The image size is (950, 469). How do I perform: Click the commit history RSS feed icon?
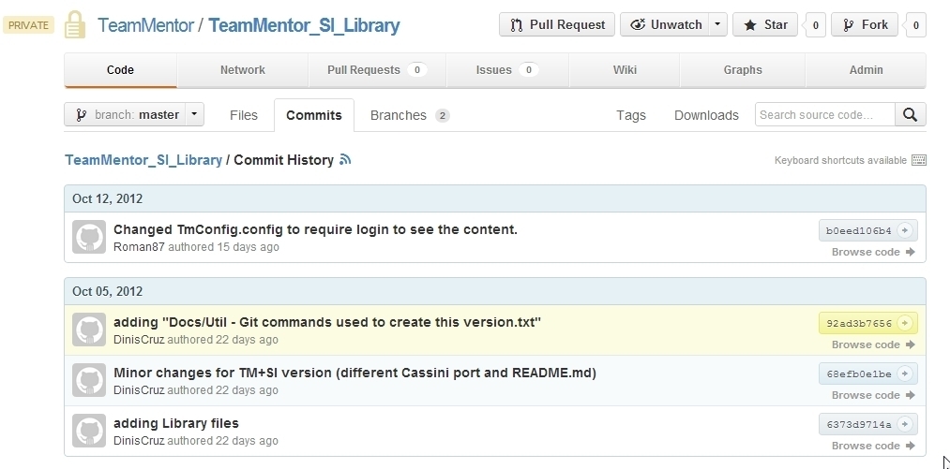click(x=346, y=160)
